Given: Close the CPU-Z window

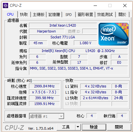Looking at the screenshot, I should point(125,6).
